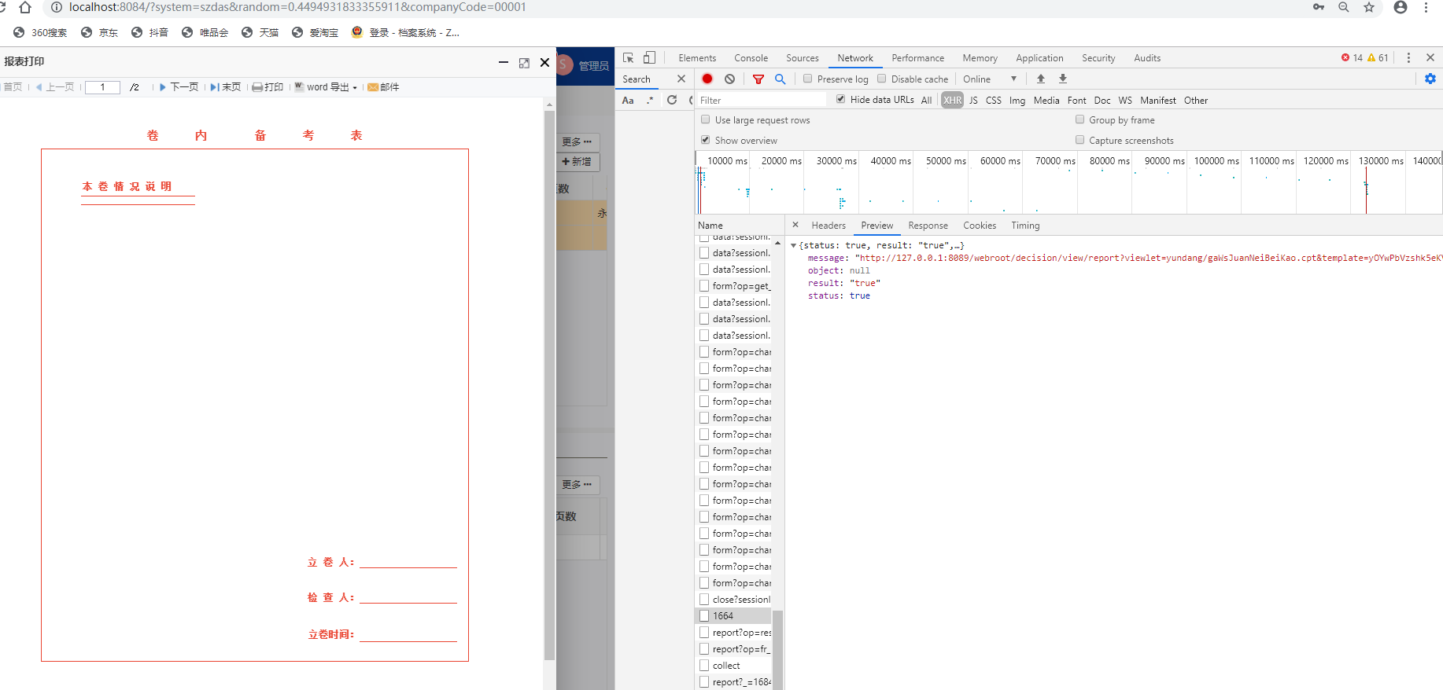Image resolution: width=1443 pixels, height=690 pixels.
Task: Click the 新增 button in background page
Action: point(578,162)
